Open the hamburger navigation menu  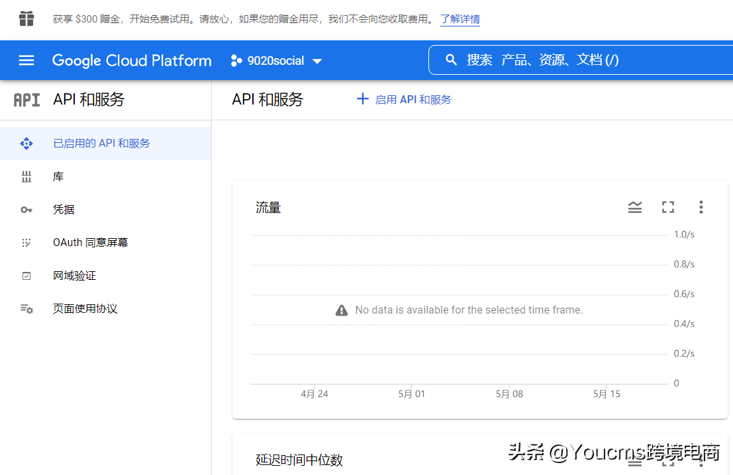(26, 60)
